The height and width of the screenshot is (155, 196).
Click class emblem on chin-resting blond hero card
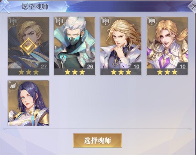[x=106, y=21]
